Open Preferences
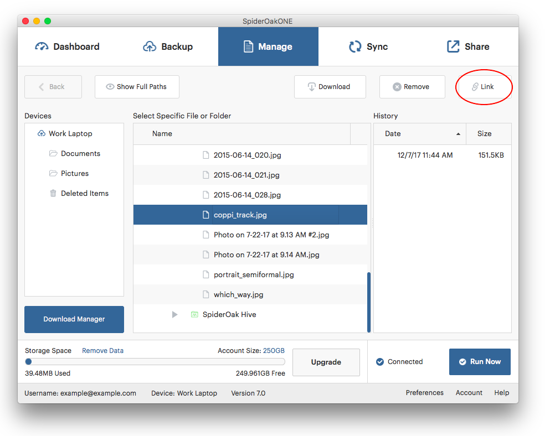 tap(424, 392)
